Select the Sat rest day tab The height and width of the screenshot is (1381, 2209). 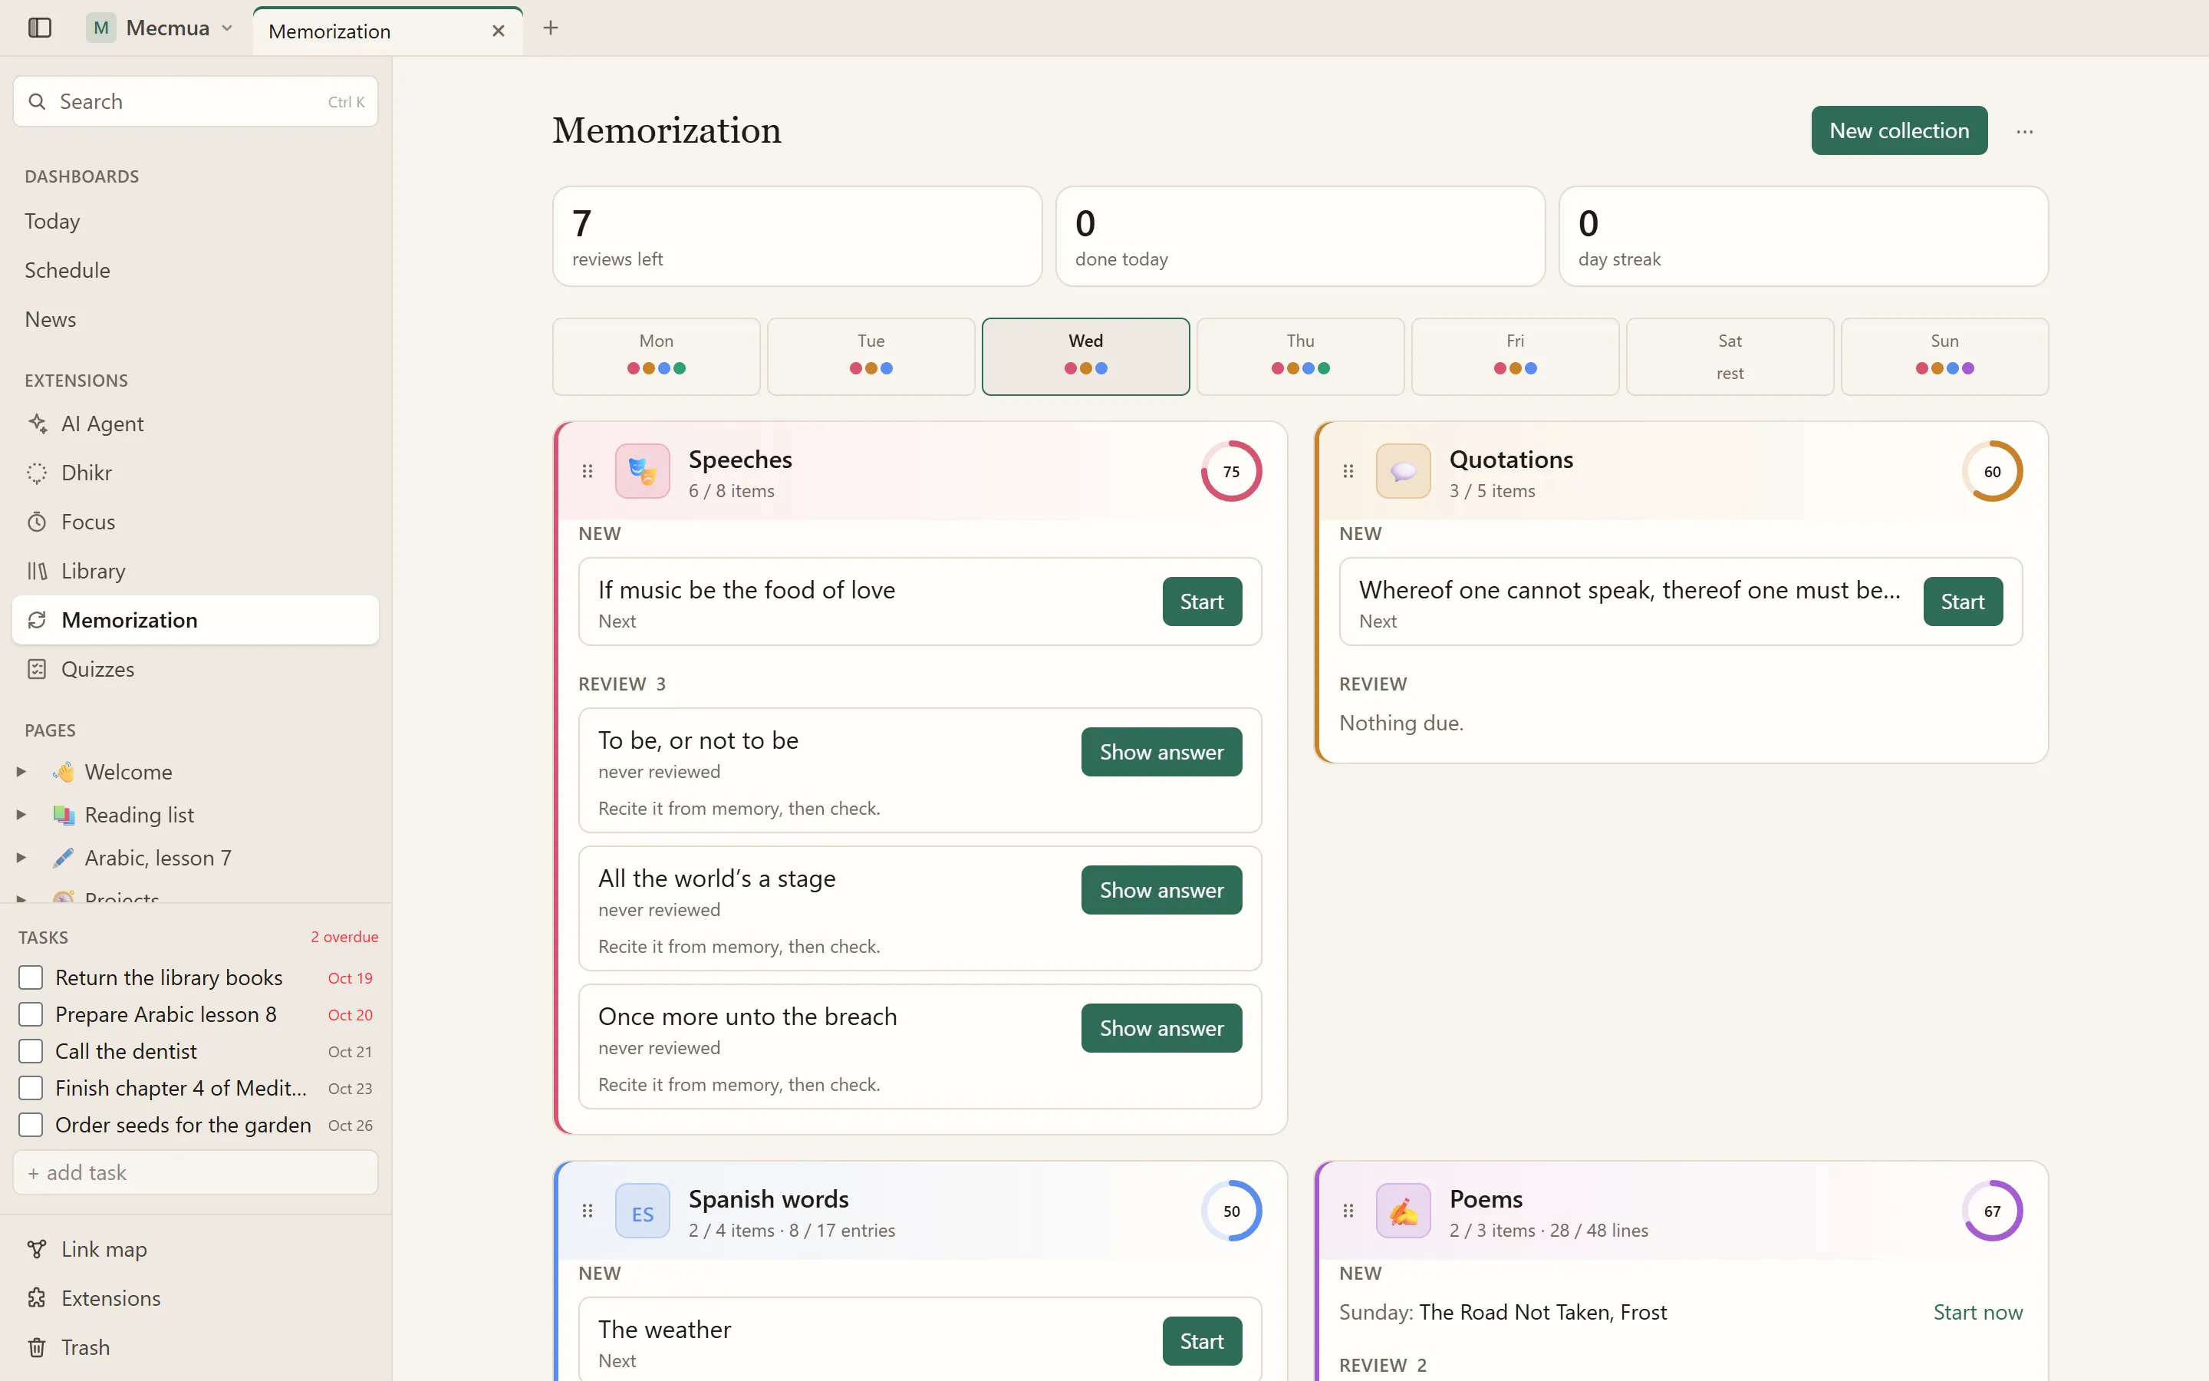pos(1730,356)
